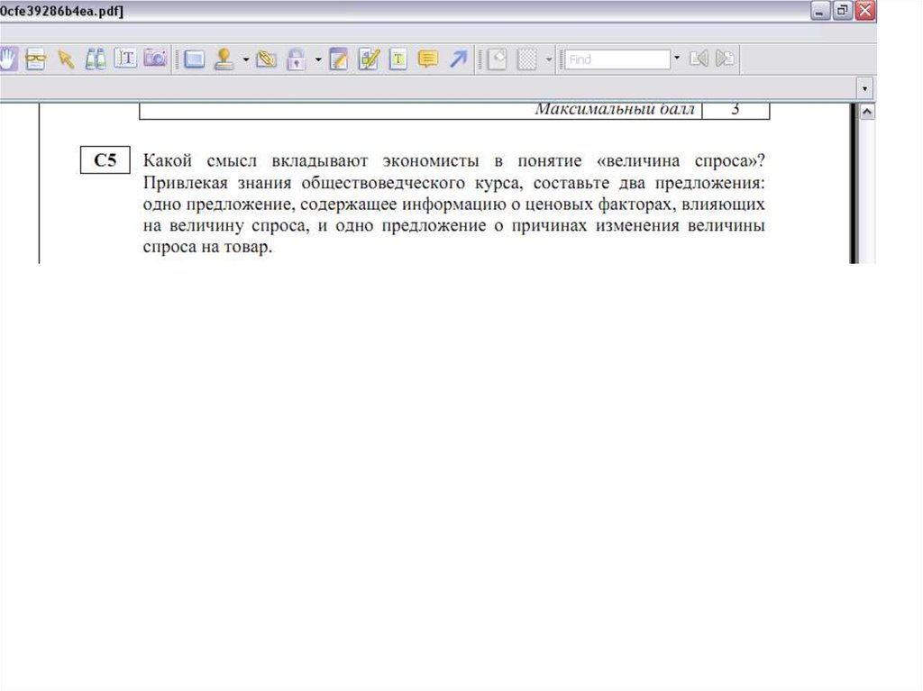923x691 pixels.
Task: Click inside the Find search field
Action: pos(617,59)
